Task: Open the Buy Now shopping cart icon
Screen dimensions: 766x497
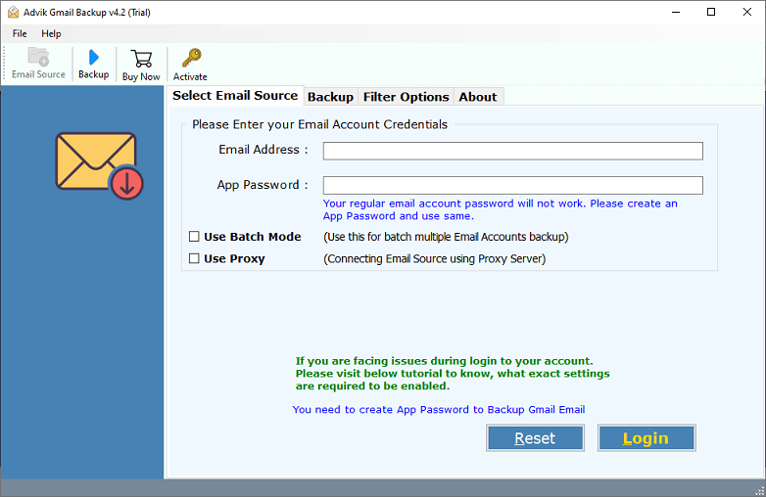Action: (141, 65)
